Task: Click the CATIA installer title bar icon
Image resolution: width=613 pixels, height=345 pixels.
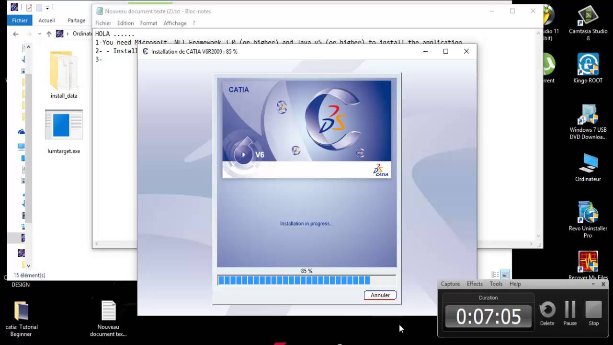Action: pyautogui.click(x=146, y=51)
